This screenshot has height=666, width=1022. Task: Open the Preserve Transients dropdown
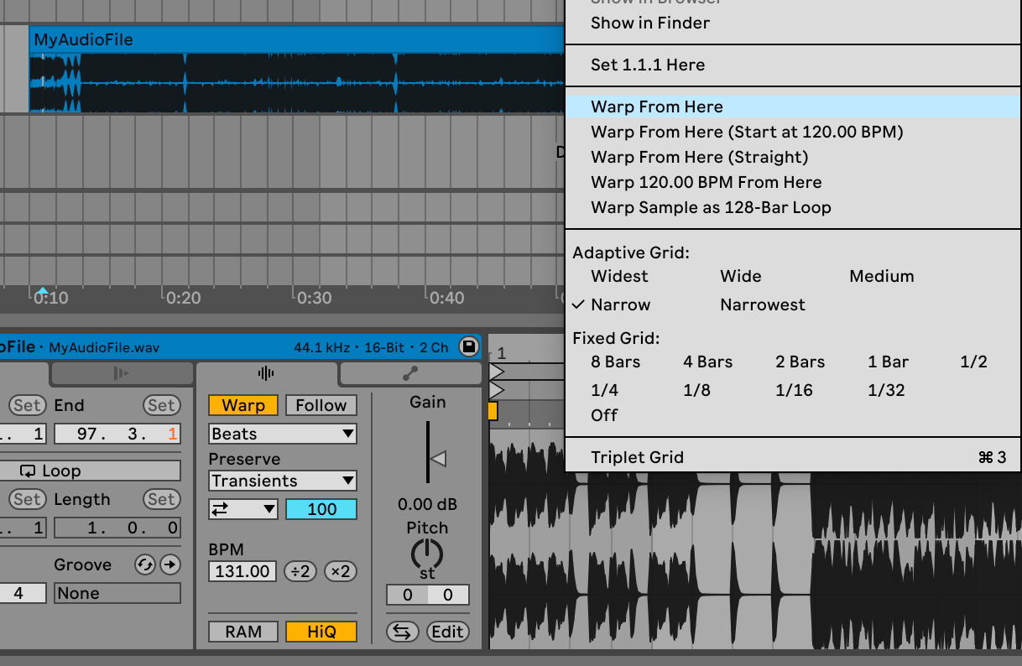[282, 481]
